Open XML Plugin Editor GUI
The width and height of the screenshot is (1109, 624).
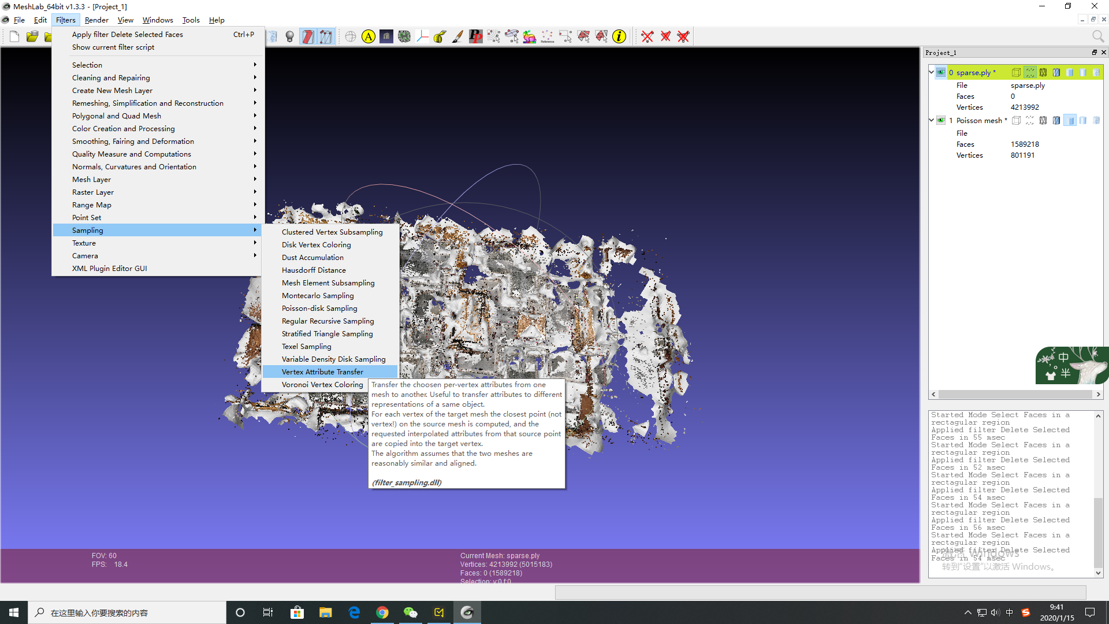[110, 268]
